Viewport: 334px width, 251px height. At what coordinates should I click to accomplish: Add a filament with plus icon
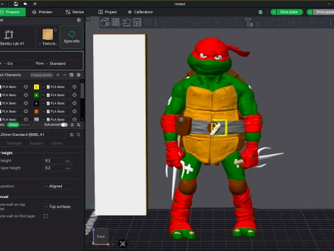(58, 75)
